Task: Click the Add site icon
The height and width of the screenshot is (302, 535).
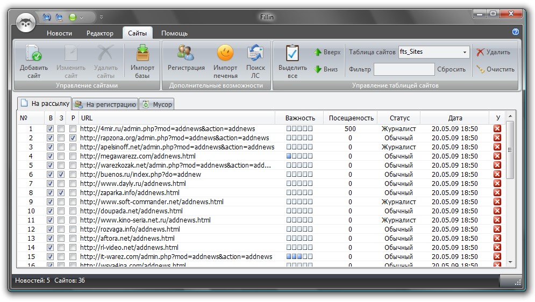Action: [x=33, y=54]
